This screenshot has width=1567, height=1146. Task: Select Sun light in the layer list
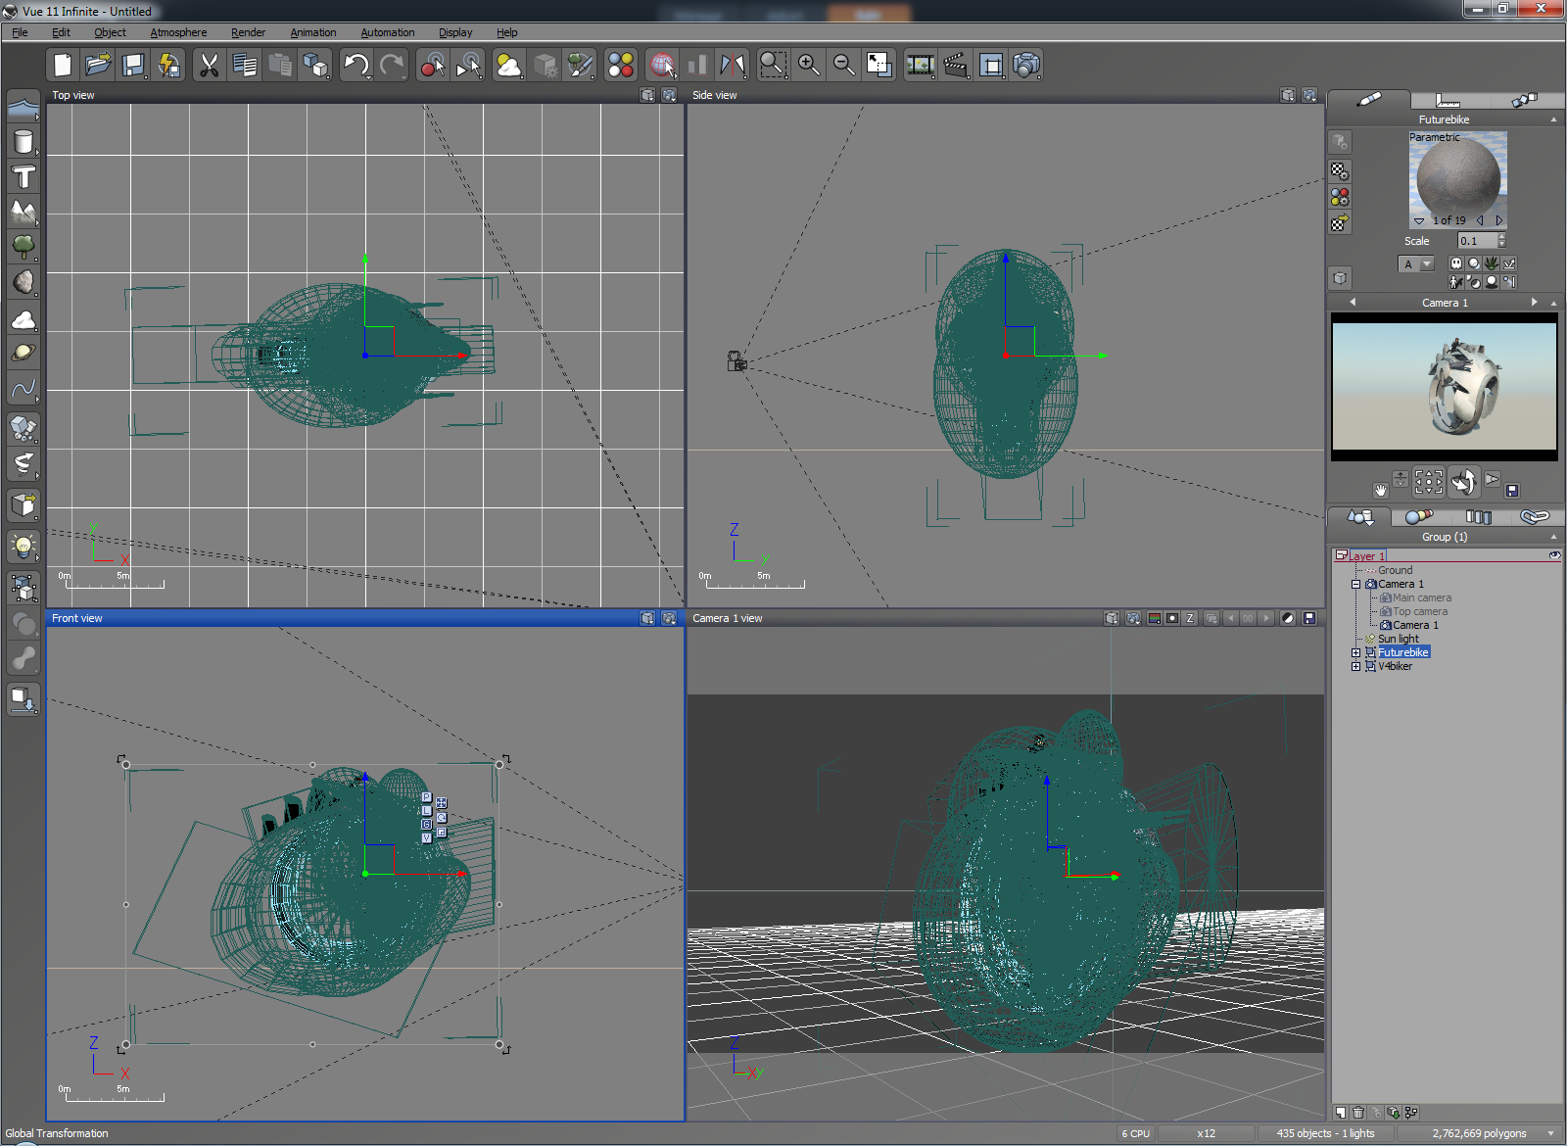tap(1398, 639)
